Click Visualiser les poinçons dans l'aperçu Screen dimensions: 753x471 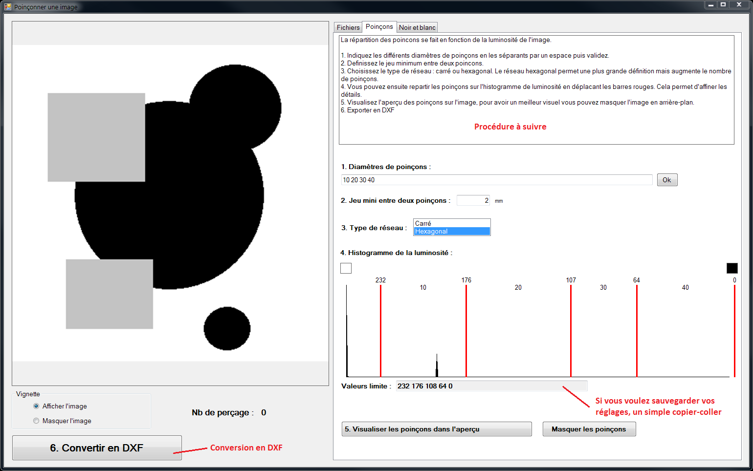pos(436,429)
